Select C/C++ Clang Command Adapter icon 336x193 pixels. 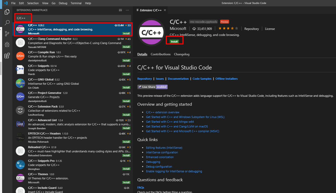point(20,43)
